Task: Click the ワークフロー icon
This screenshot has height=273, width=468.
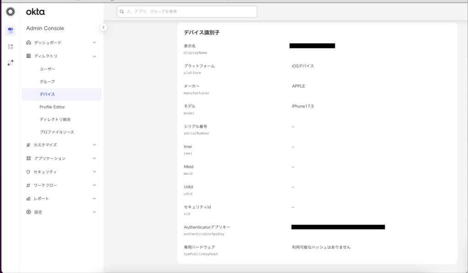Action: [28, 185]
